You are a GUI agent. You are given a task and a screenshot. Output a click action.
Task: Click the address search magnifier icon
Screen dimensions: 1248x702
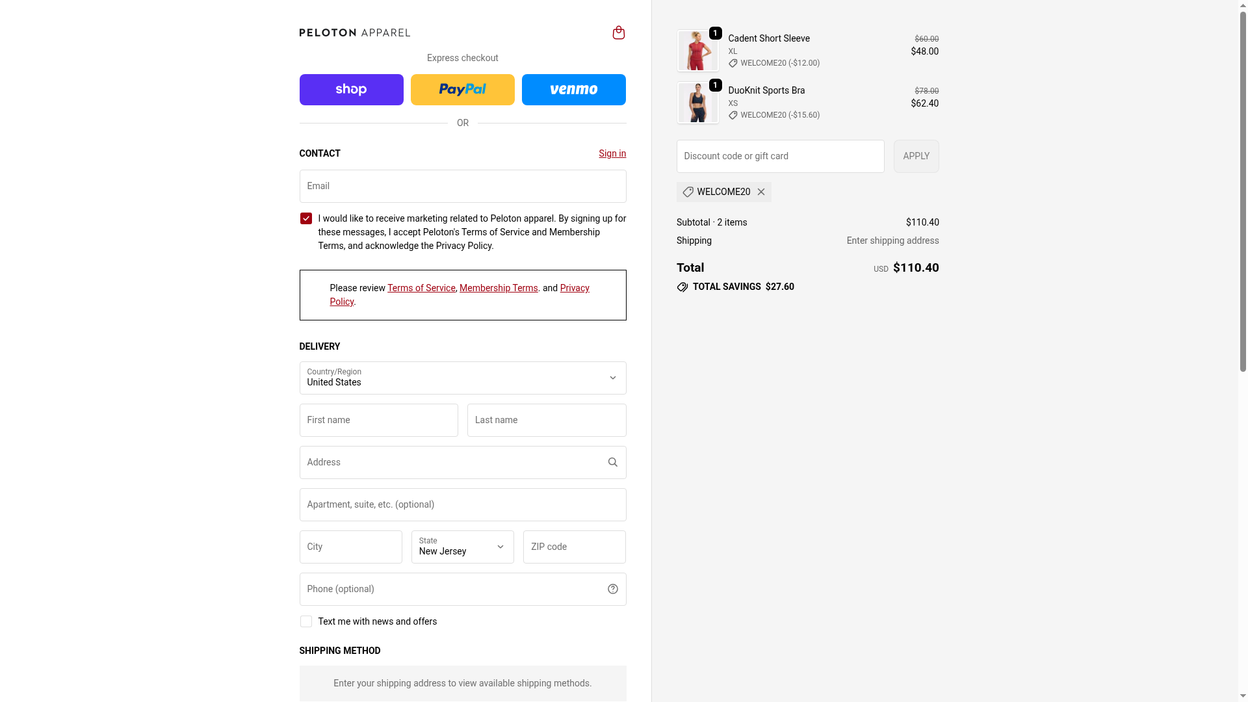tap(612, 462)
